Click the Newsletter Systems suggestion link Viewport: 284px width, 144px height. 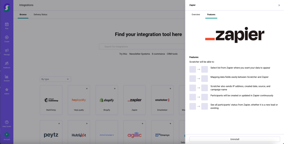point(140,54)
